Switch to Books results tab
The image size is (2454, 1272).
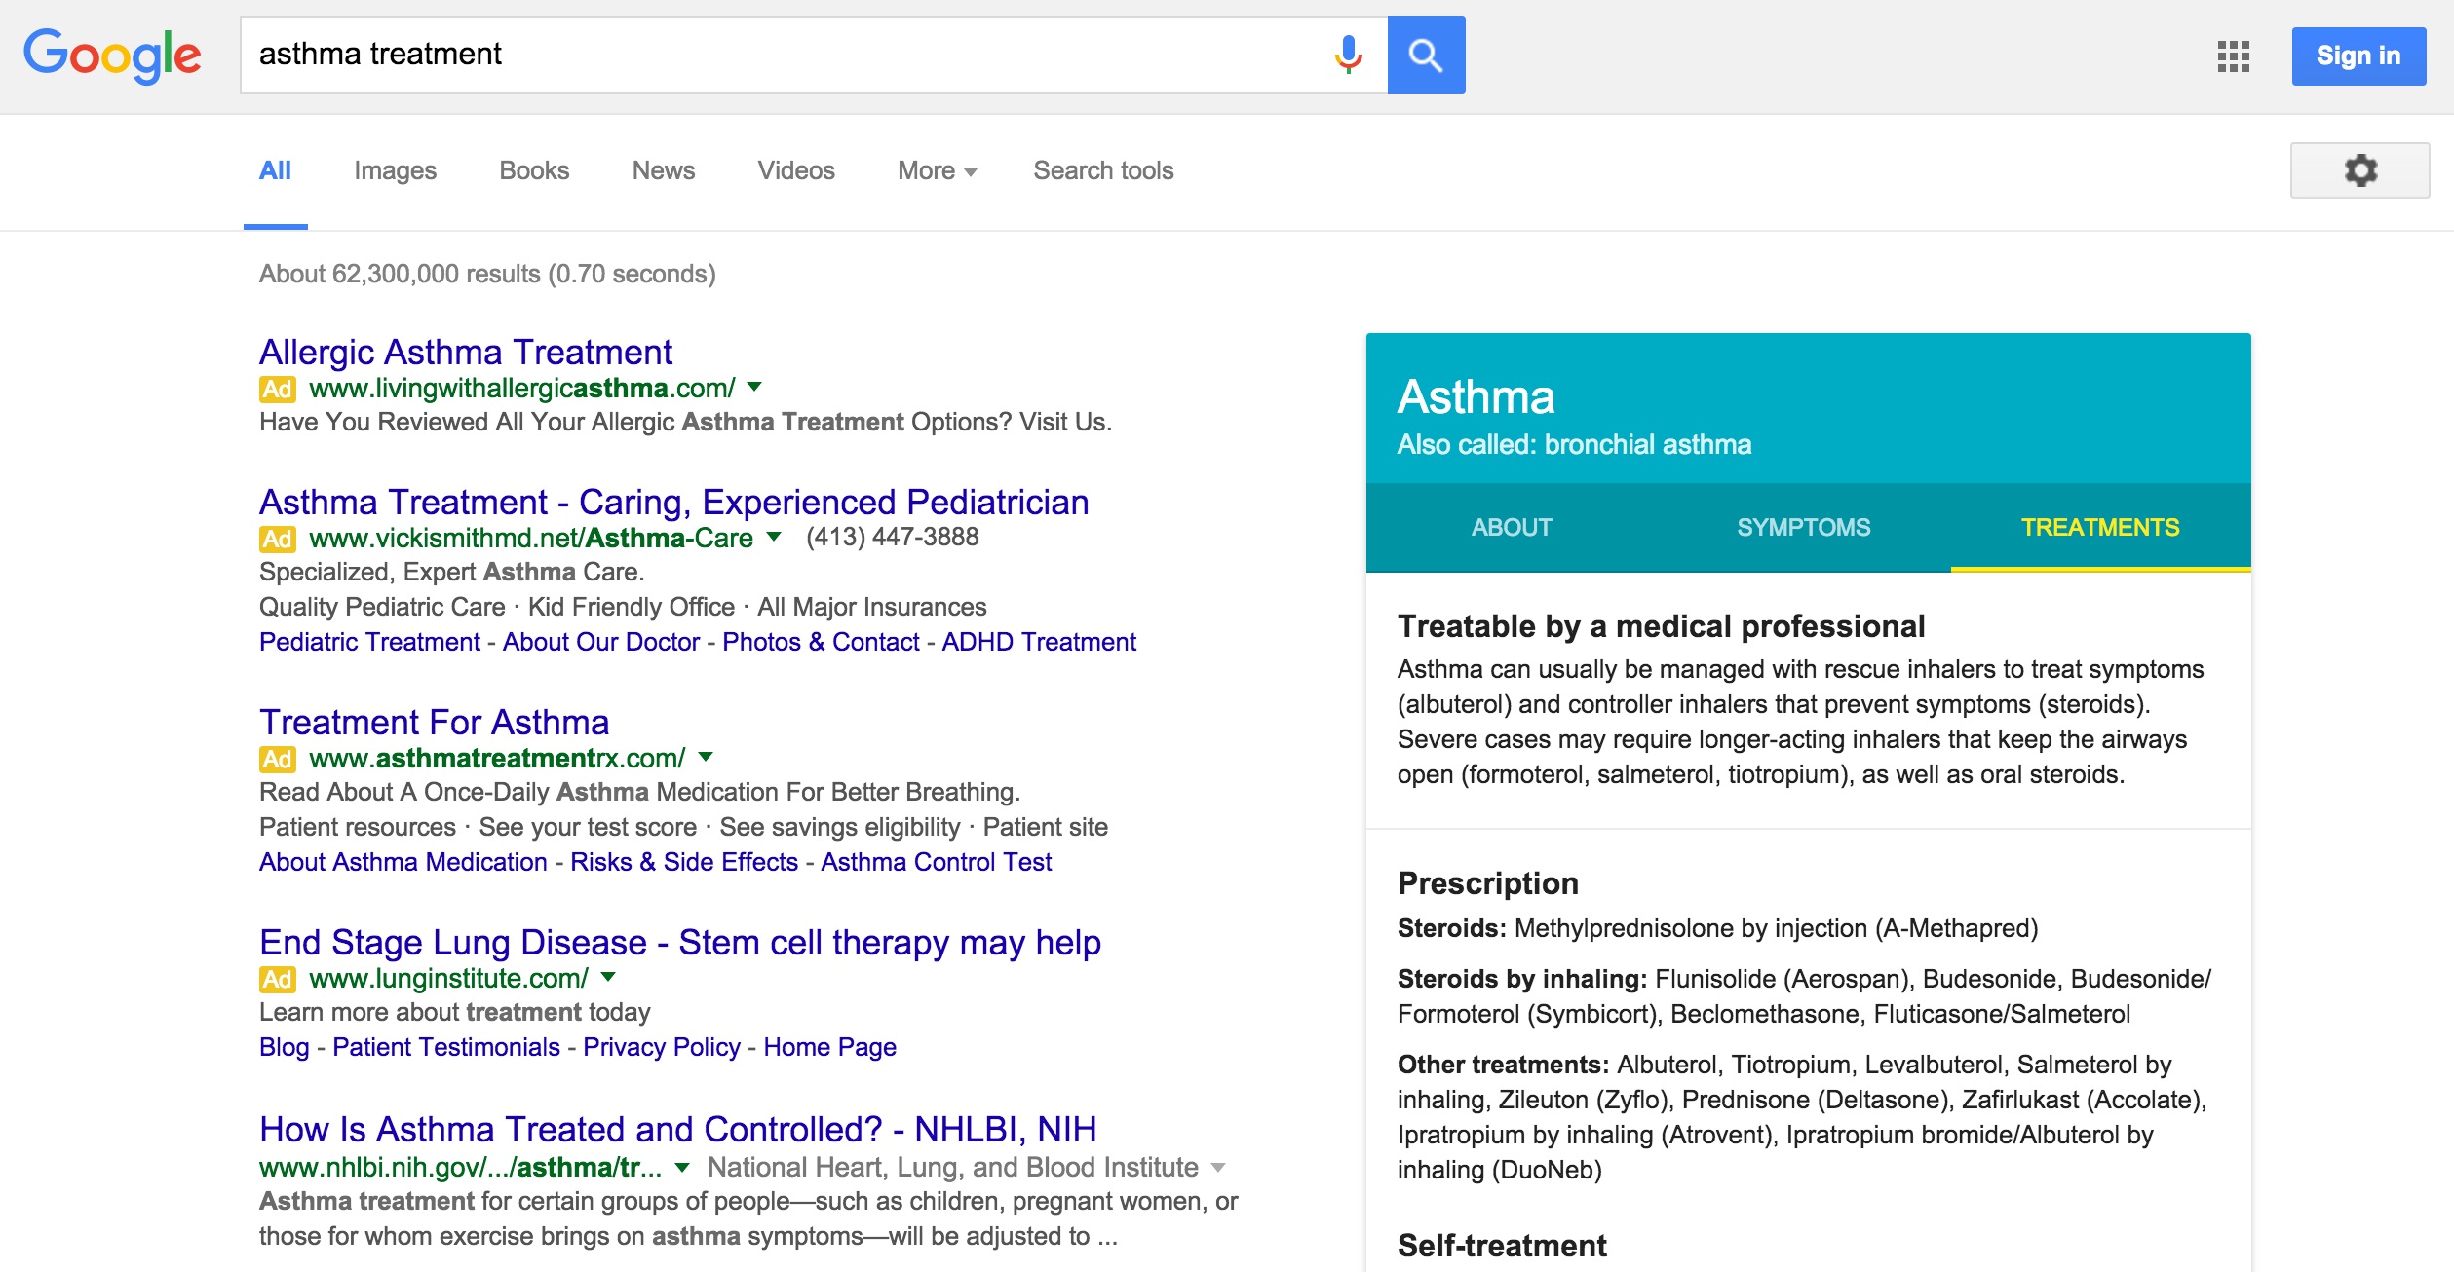tap(534, 170)
